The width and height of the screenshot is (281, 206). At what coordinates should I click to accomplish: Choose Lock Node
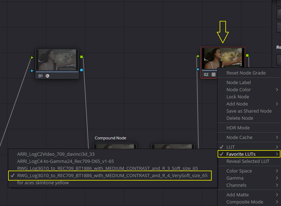249,97
